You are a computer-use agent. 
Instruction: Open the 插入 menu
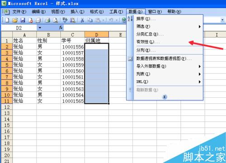point(77,12)
